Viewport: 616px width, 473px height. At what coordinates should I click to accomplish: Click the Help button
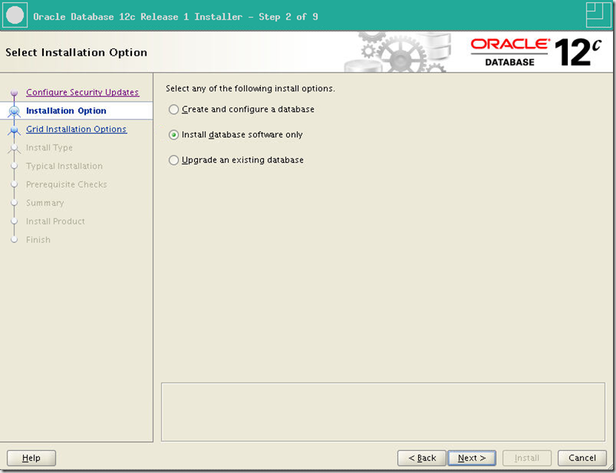tap(31, 458)
